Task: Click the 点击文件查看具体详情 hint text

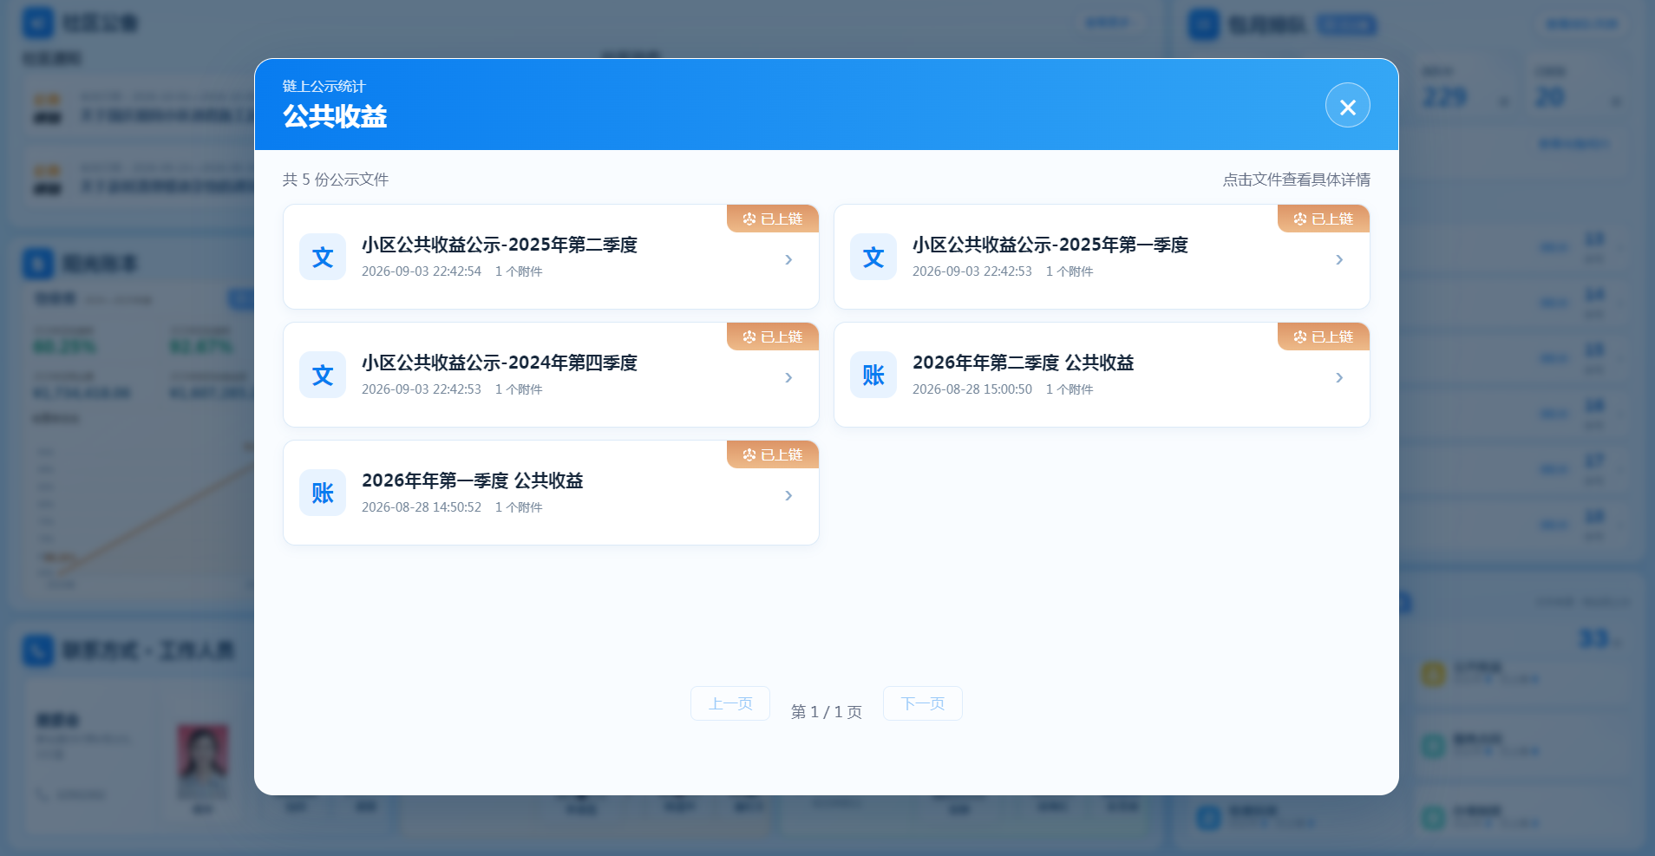Action: click(x=1297, y=180)
